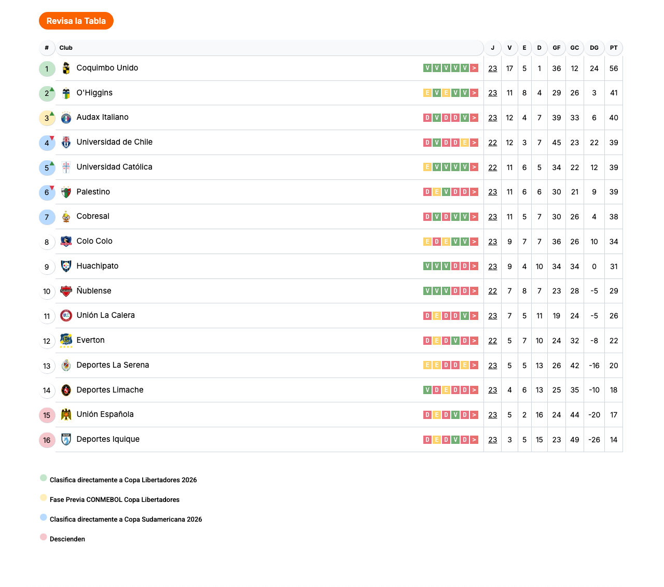Click the Coquimbo Unido club crest

(x=66, y=68)
